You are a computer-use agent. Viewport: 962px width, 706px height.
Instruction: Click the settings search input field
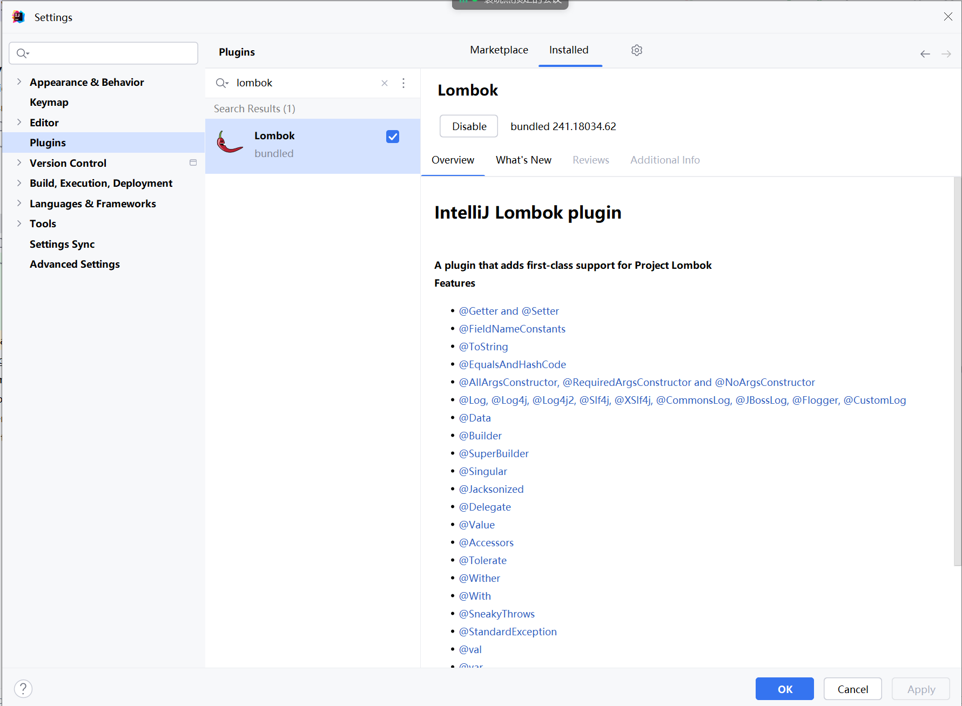coord(103,53)
